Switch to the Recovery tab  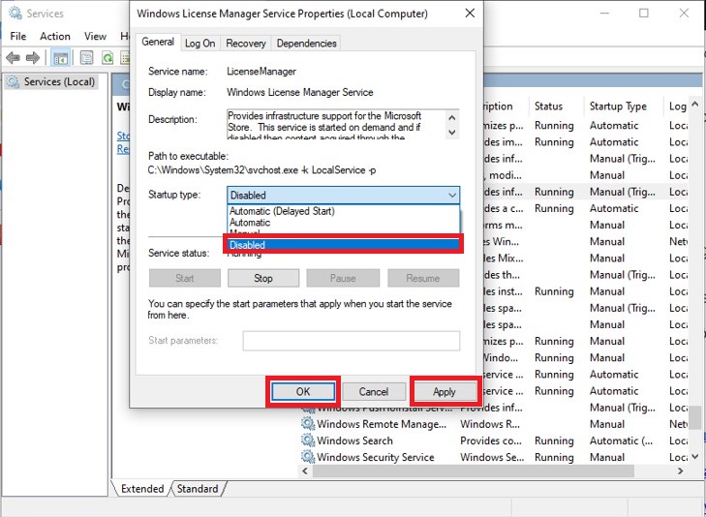click(x=246, y=44)
